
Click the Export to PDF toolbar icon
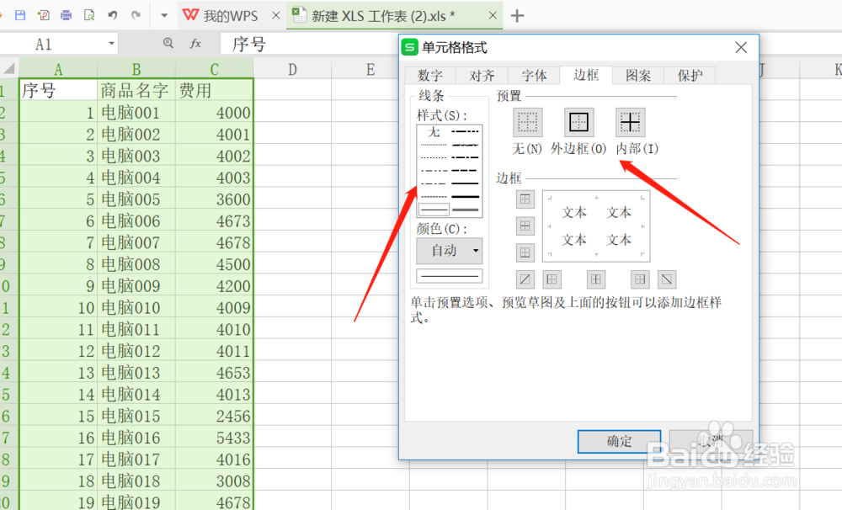pyautogui.click(x=43, y=14)
